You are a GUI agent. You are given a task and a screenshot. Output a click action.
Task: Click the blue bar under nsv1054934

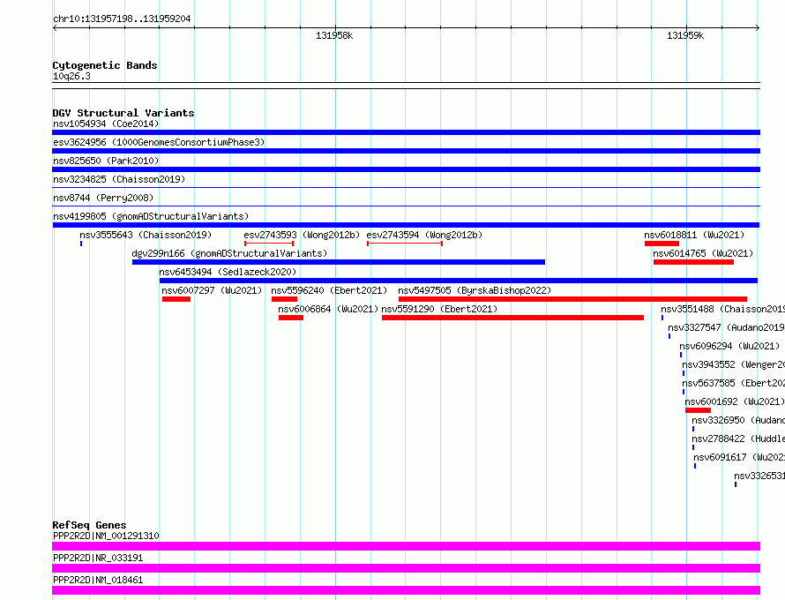pyautogui.click(x=406, y=132)
